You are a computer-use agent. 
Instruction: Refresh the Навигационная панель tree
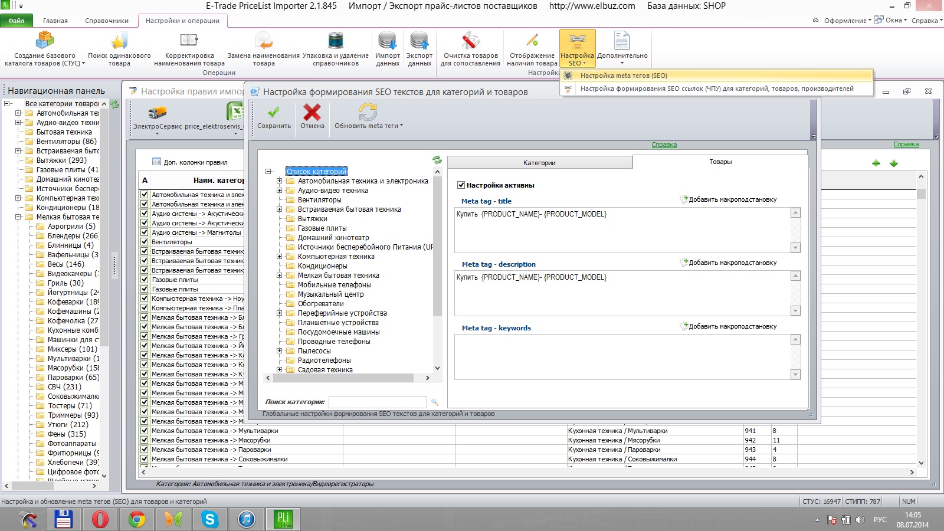coord(114,104)
